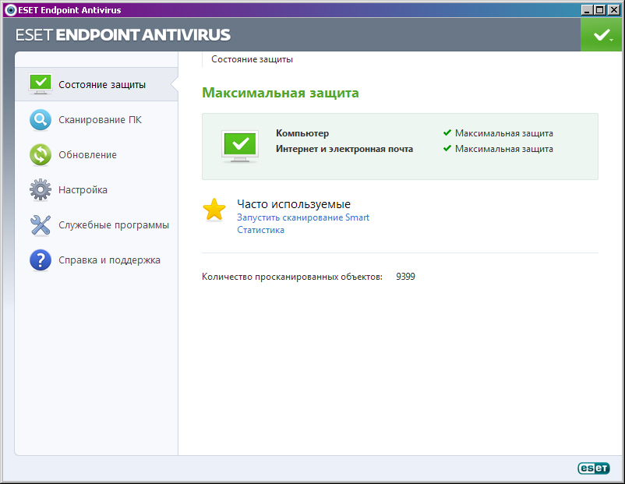
Task: Open the Статистика link
Action: click(x=261, y=230)
